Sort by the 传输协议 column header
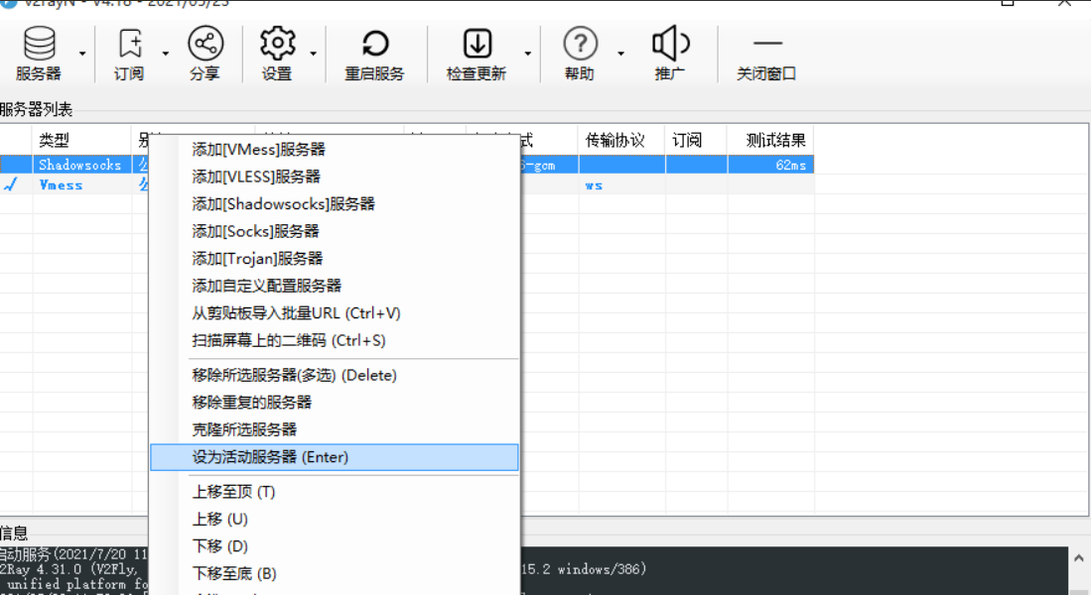Screen dimensions: 1091x595 tap(620, 140)
